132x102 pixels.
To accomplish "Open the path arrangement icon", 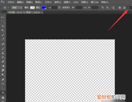I will click(x=113, y=8).
